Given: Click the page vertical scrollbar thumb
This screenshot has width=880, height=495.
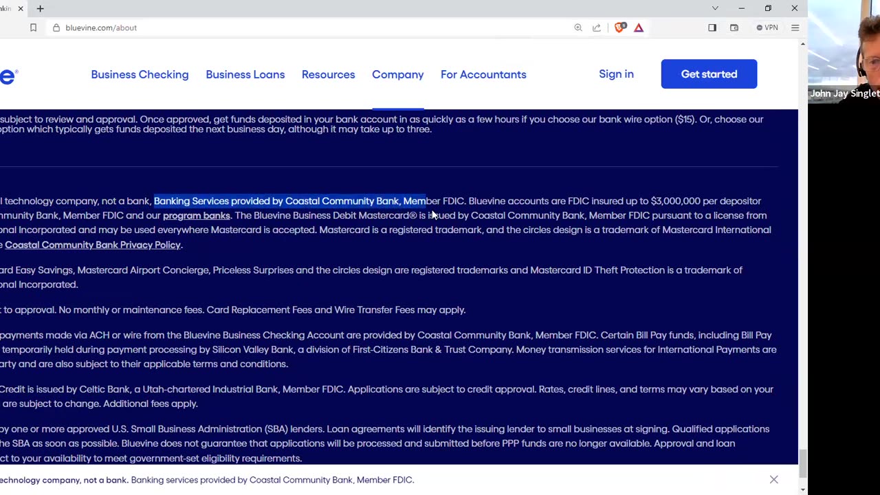Looking at the screenshot, I should (802, 463).
